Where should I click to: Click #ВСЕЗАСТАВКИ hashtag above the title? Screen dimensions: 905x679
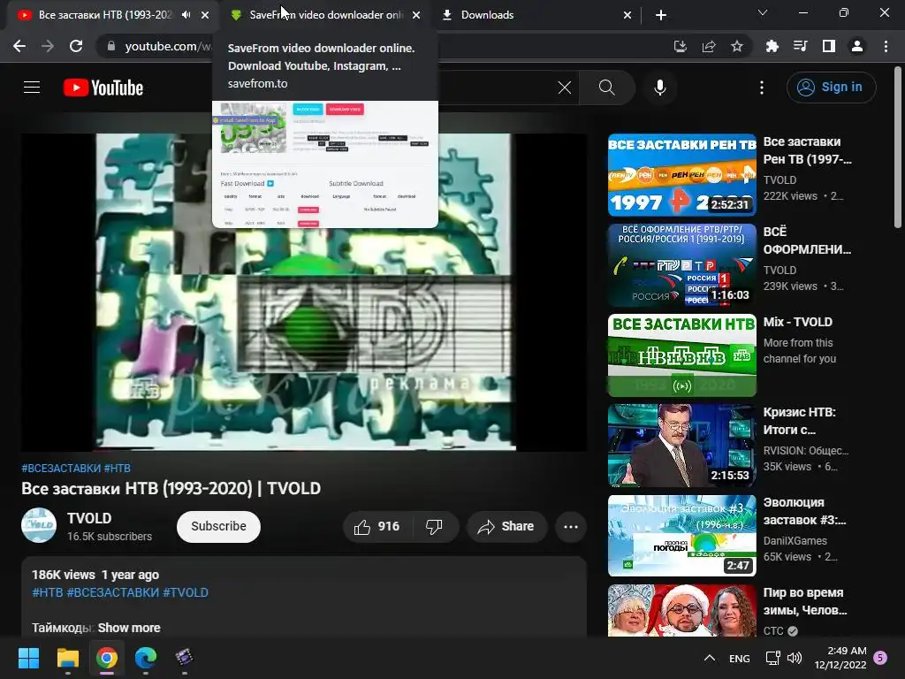pos(61,469)
